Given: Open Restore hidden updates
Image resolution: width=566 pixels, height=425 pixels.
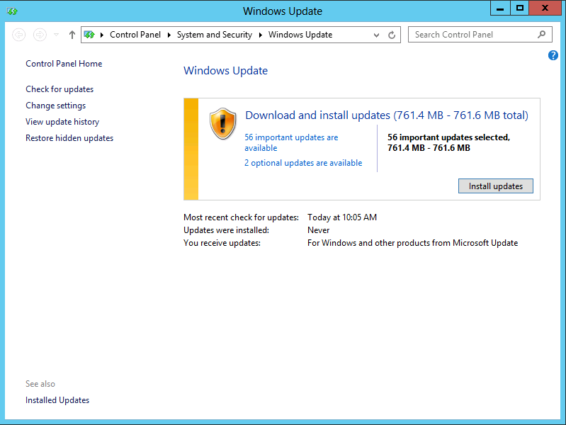Looking at the screenshot, I should (69, 138).
